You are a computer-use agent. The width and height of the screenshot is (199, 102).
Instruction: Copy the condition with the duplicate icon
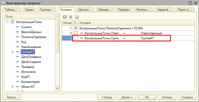77,17
